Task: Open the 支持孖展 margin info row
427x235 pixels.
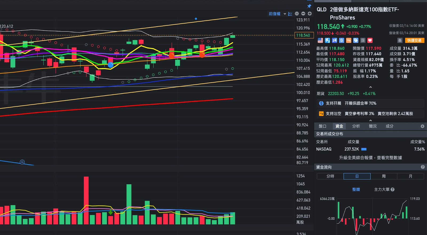Action: coord(370,103)
